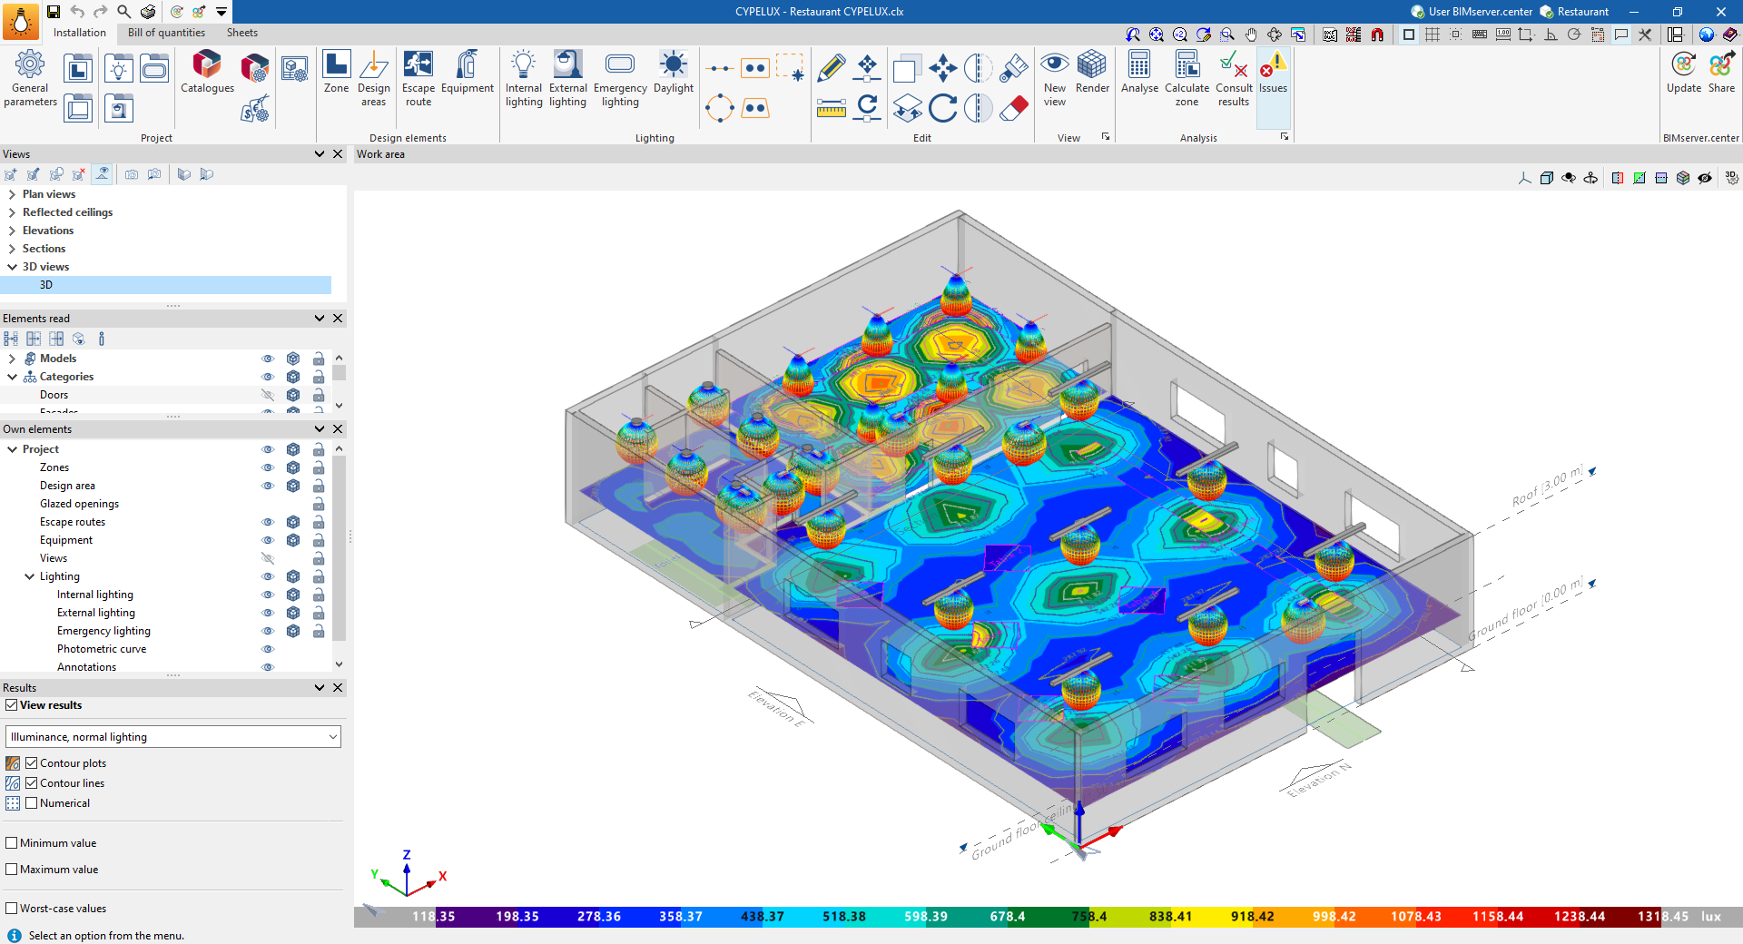The width and height of the screenshot is (1743, 944).
Task: Click Calculate zone
Action: 1187,78
